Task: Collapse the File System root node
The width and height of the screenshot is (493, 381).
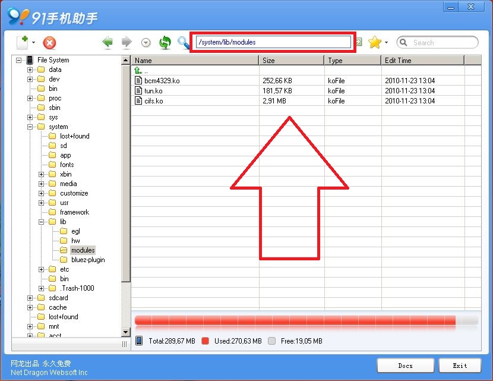Action: tap(19, 60)
